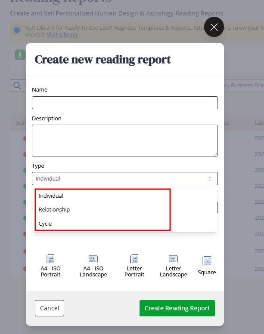Click the Create Reading Report button

(x=177, y=308)
